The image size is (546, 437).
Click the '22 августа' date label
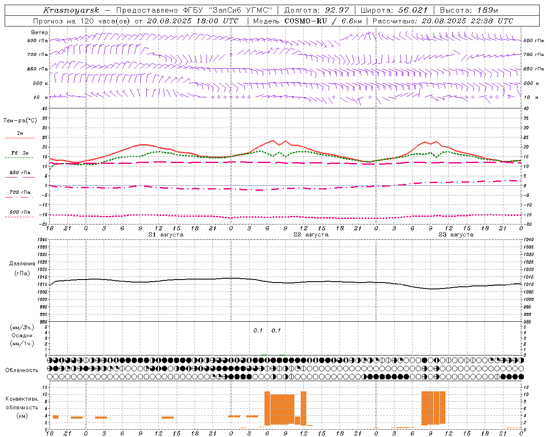point(311,235)
